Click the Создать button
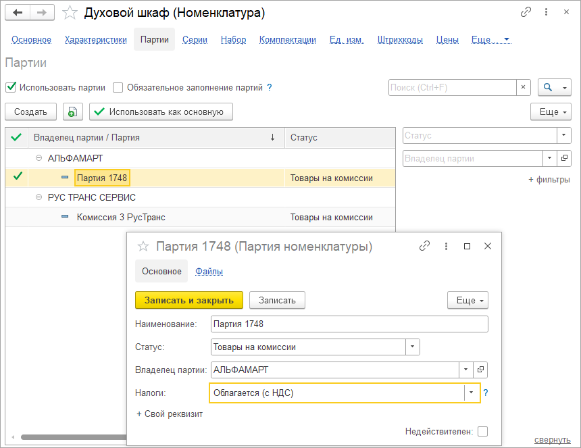This screenshot has width=581, height=448. pos(31,111)
